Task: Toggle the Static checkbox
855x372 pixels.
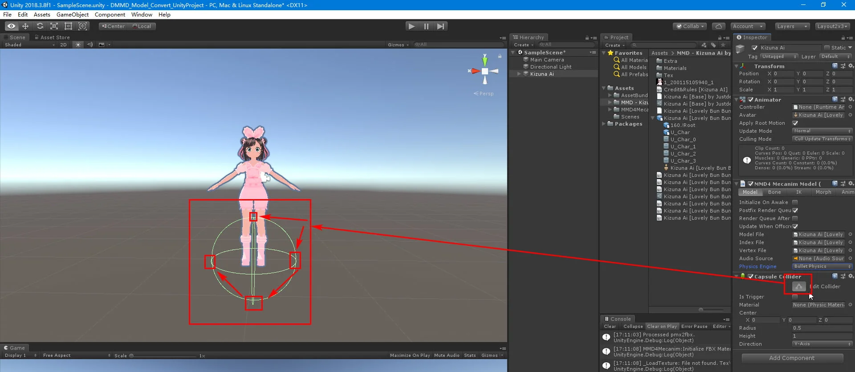Action: point(827,48)
